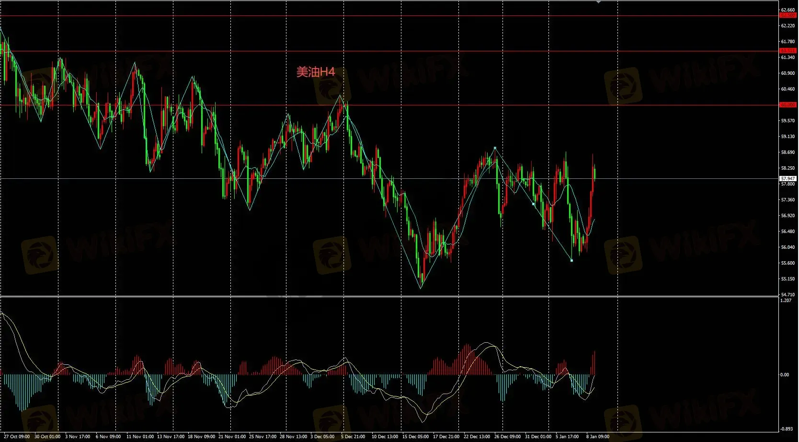Click the 60.460 price scale value
Viewport: 799px width, 442px height.
788,89
